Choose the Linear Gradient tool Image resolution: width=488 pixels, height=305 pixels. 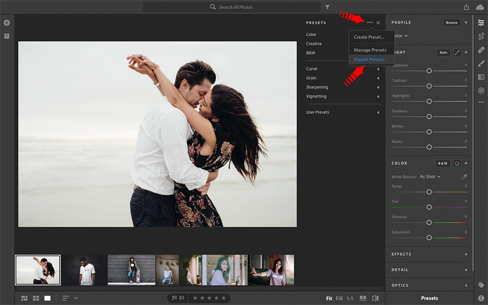(481, 77)
